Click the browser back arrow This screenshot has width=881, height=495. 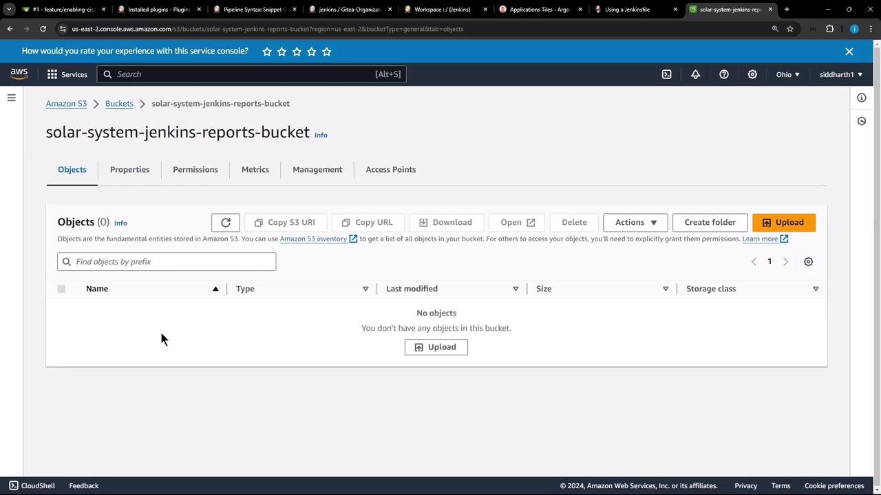coord(10,29)
